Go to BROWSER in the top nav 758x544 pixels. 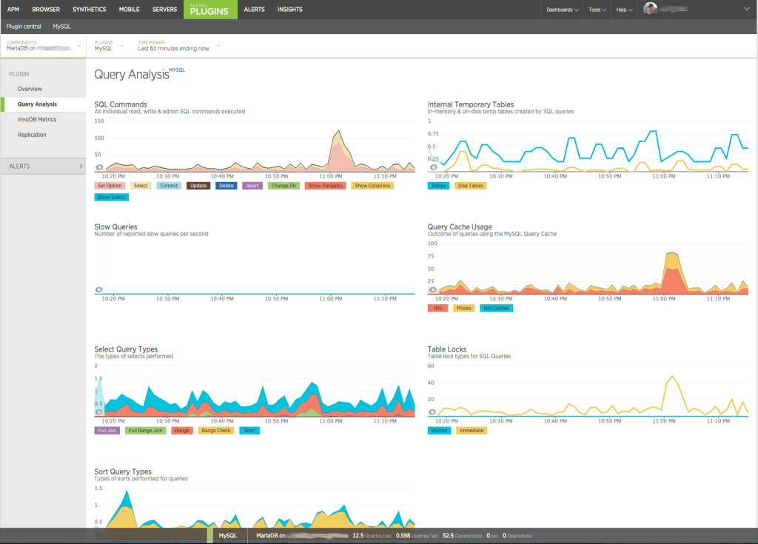(46, 9)
